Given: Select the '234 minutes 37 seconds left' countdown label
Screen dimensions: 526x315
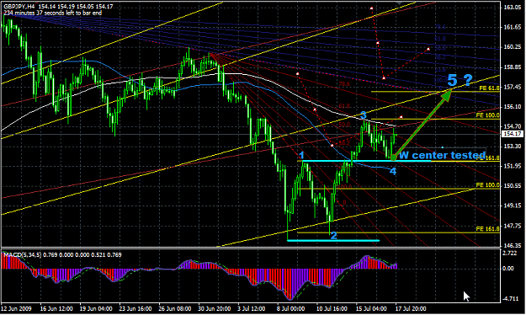Looking at the screenshot, I should tap(53, 13).
